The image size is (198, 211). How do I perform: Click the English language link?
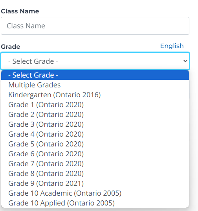(x=172, y=46)
